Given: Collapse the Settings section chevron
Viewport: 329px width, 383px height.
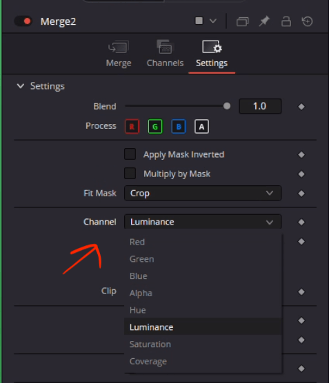Looking at the screenshot, I should pos(21,86).
